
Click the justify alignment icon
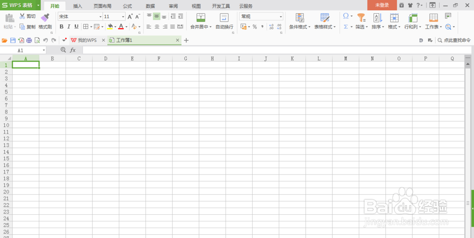(x=173, y=27)
